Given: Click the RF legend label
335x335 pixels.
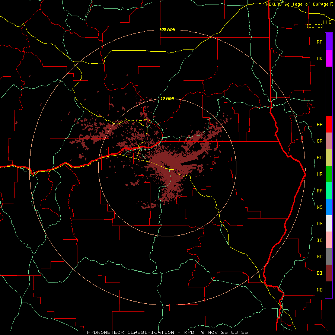Looking at the screenshot, I should tap(319, 42).
